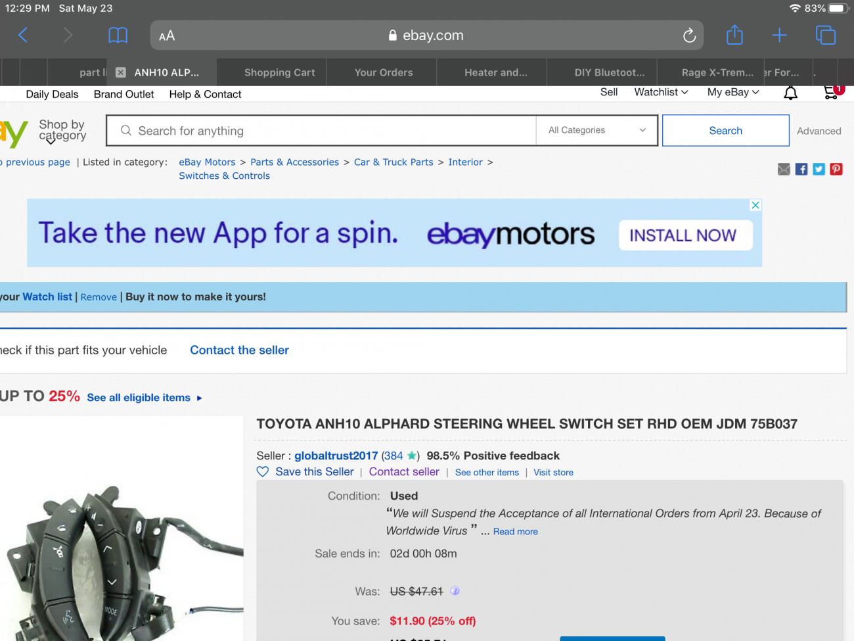This screenshot has width=854, height=641.
Task: Tap Safari back navigation arrow
Action: tap(23, 35)
